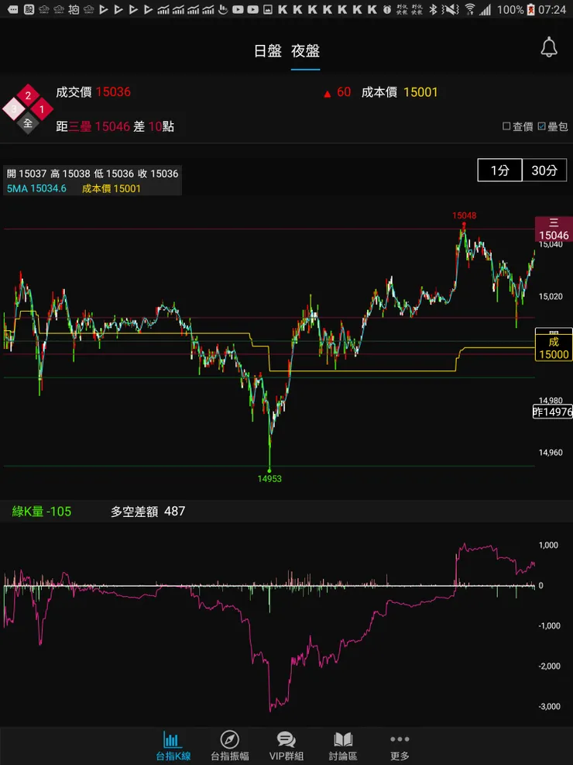Tap the 多空差額 487 label

(148, 512)
